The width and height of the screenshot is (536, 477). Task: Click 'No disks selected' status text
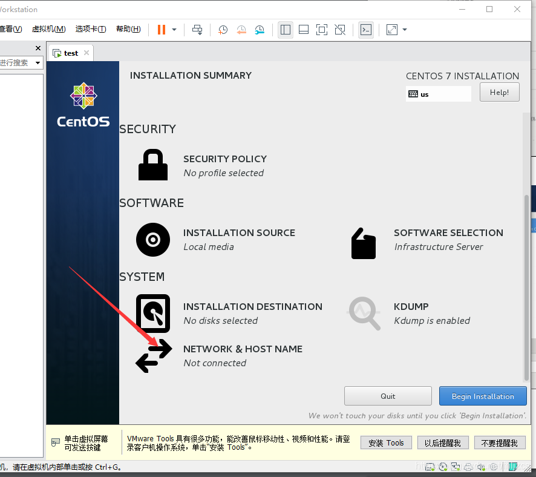220,321
